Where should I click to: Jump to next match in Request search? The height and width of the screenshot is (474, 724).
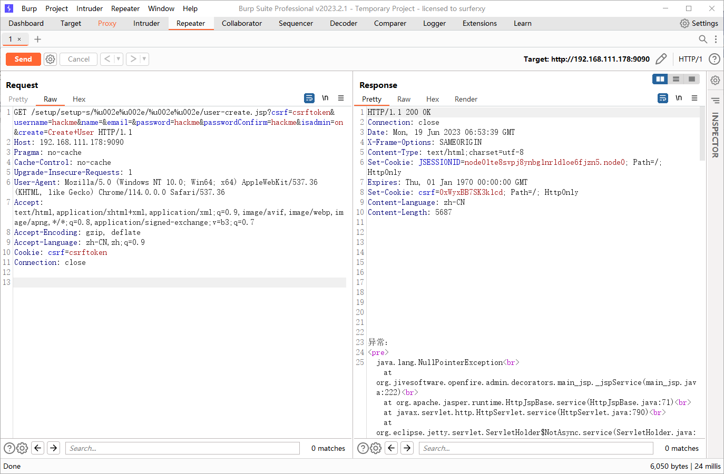click(54, 448)
